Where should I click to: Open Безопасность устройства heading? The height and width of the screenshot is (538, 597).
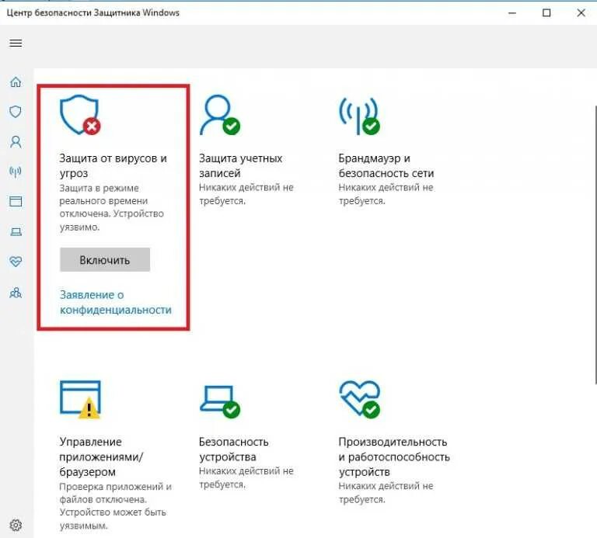coord(233,449)
